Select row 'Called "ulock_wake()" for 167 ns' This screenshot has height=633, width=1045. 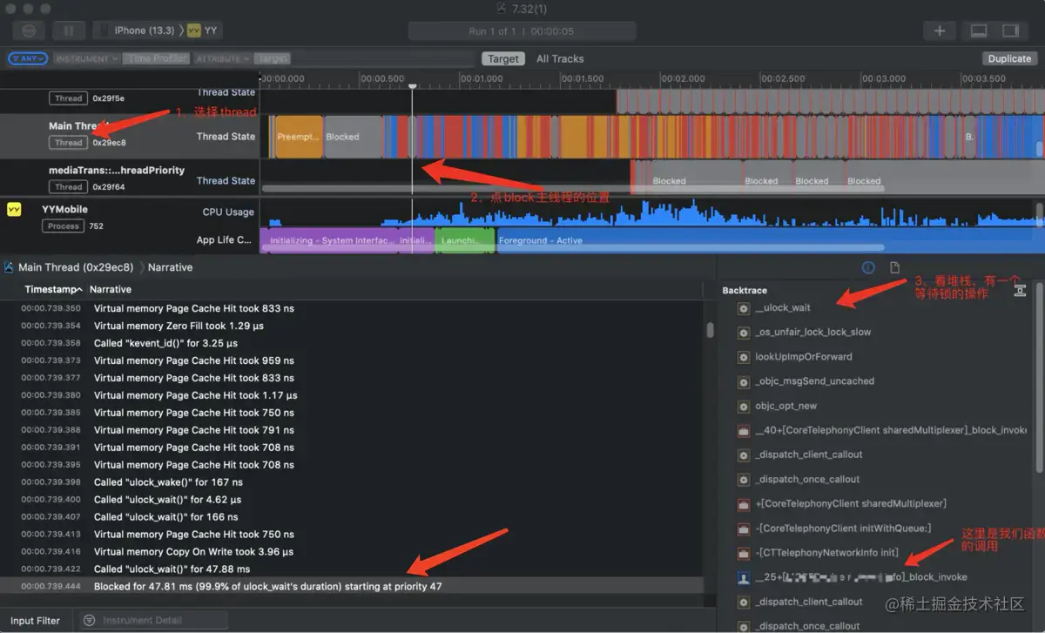pyautogui.click(x=351, y=482)
